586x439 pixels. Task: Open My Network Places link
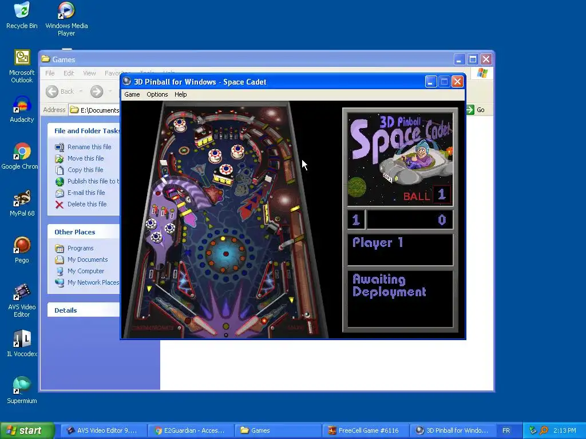(93, 282)
